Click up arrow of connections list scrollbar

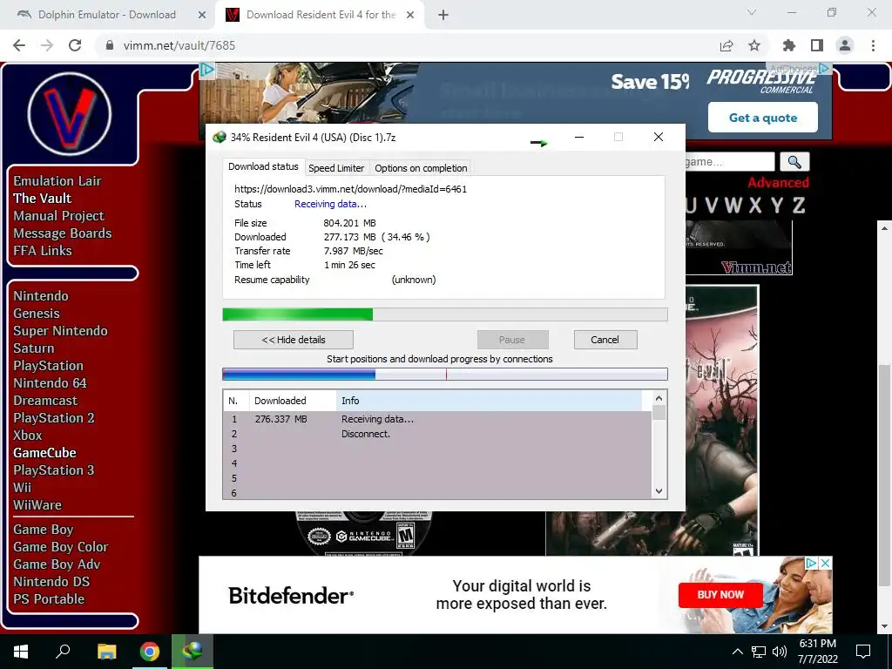pos(659,399)
